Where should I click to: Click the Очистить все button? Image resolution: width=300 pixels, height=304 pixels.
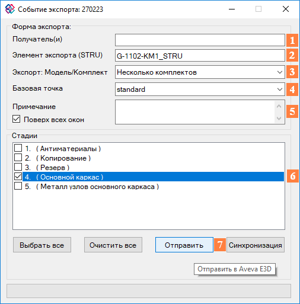point(113,245)
